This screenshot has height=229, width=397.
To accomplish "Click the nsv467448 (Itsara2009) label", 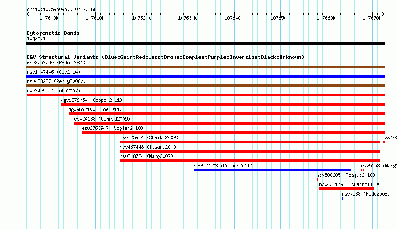I will [x=149, y=147].
